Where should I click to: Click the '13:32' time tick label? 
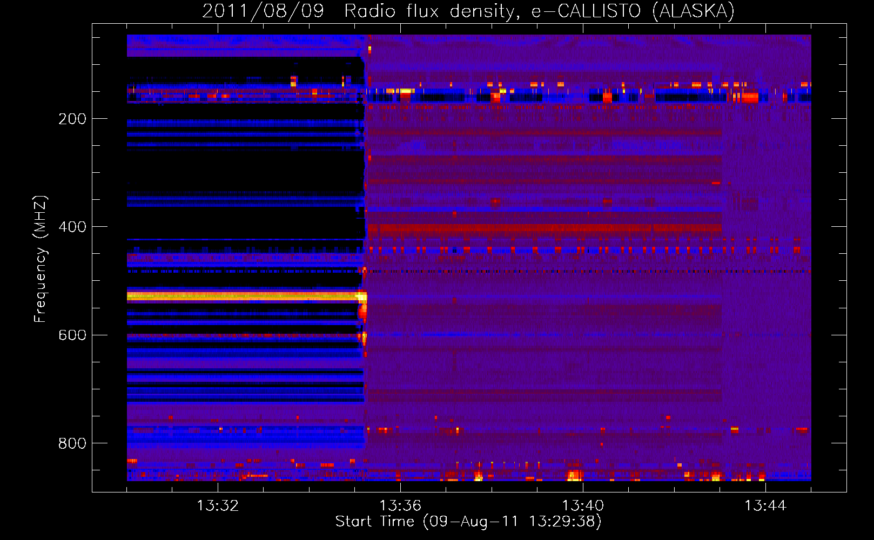click(218, 506)
